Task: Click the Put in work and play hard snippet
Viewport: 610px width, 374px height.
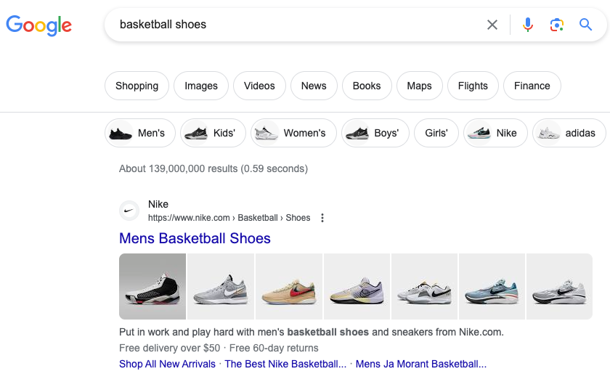Action: coord(312,332)
